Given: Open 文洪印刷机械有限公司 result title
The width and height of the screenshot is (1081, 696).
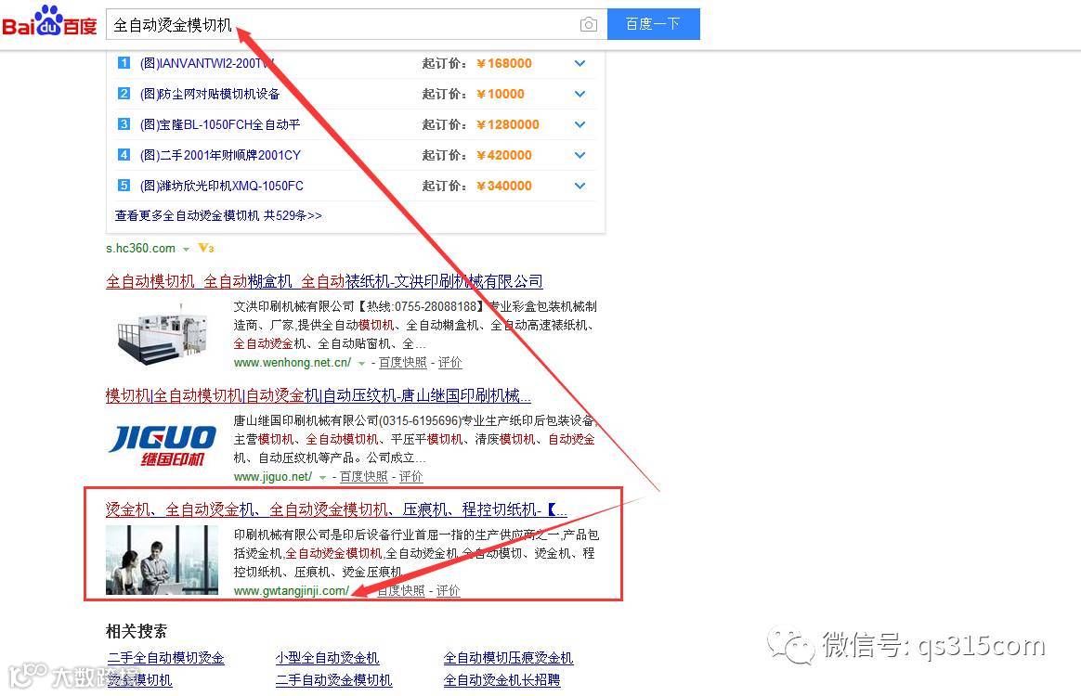Looking at the screenshot, I should 324,281.
